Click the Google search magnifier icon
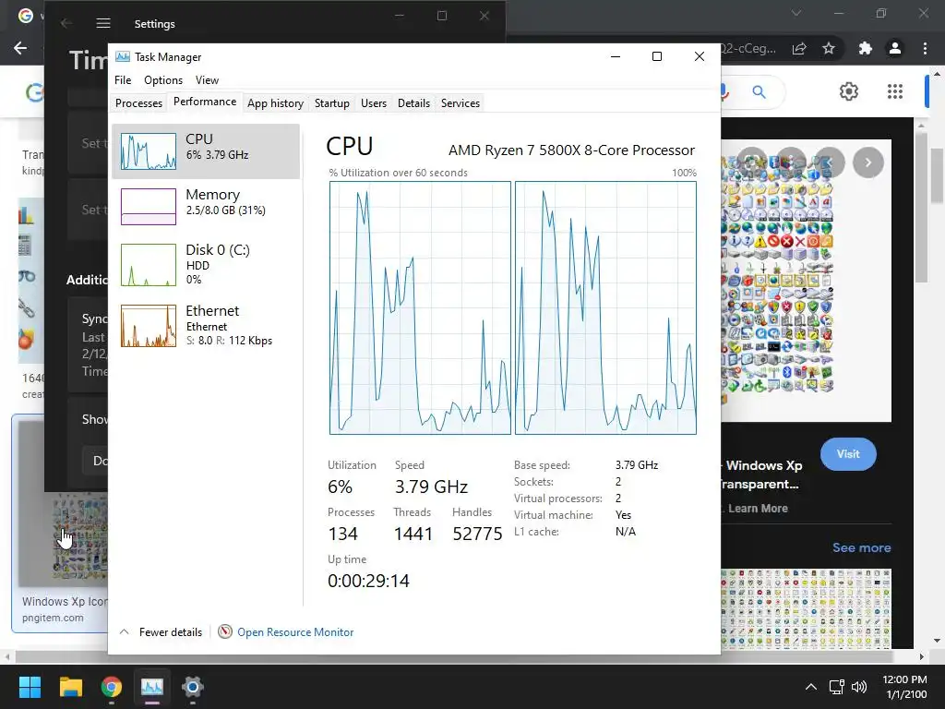 (x=759, y=91)
